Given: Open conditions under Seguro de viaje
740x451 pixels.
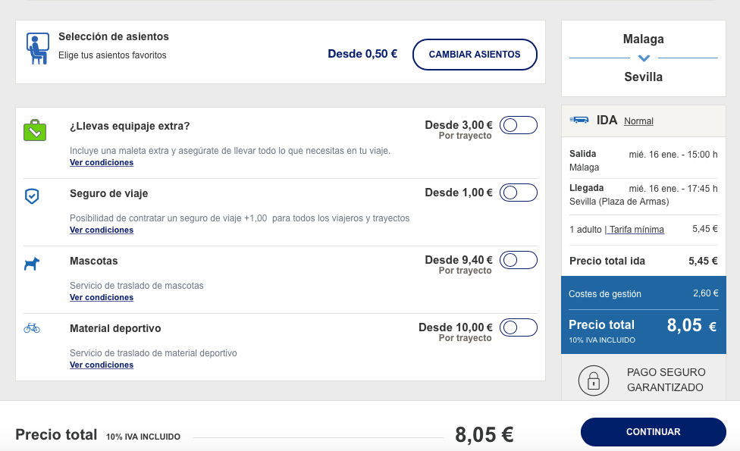Looking at the screenshot, I should (x=102, y=230).
